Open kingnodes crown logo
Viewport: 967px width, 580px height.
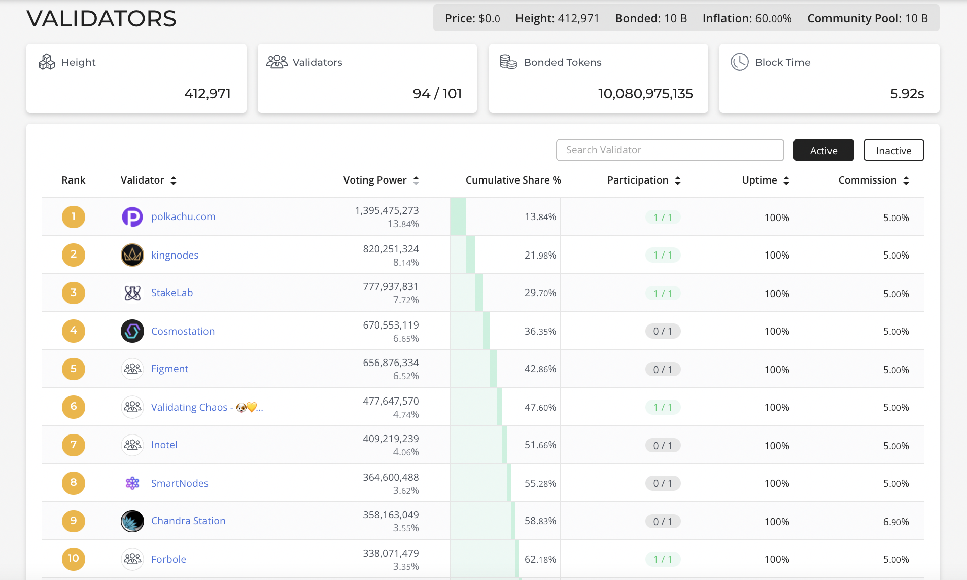click(x=132, y=255)
